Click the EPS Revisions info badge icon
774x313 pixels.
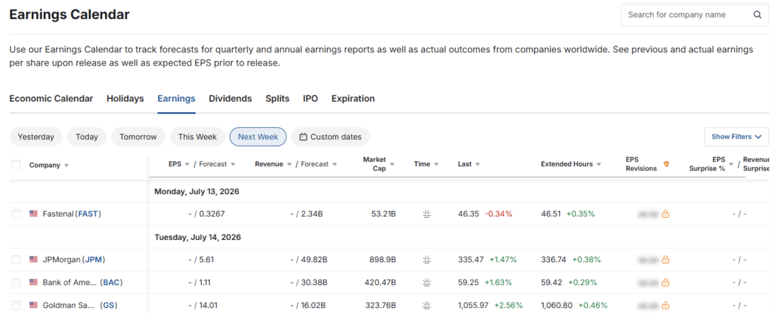click(666, 164)
